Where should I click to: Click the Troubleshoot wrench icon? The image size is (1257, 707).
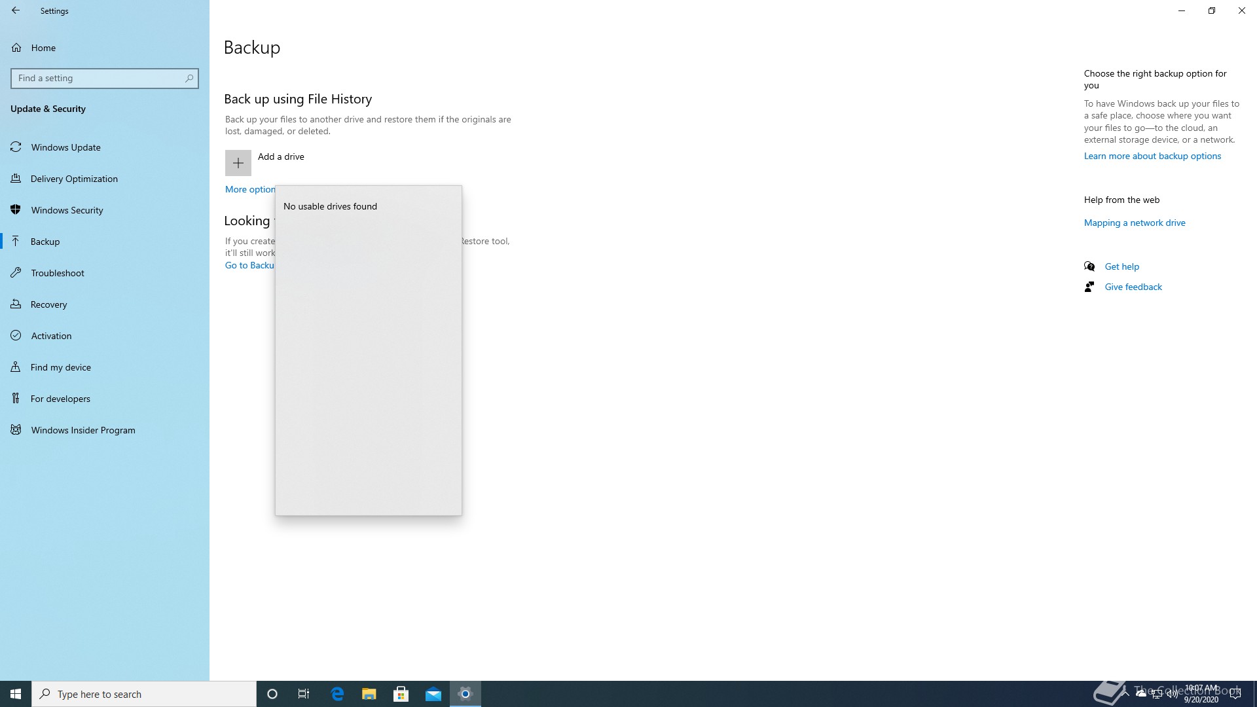[16, 273]
